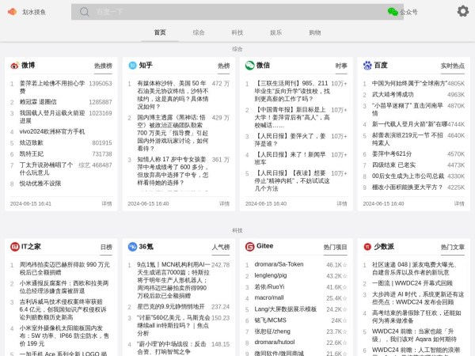The image size is (475, 356).
Task: Open 详情 link in the 微博 card
Action: point(107,204)
